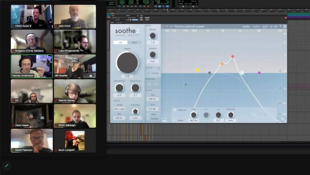The height and width of the screenshot is (175, 310).
Task: Toggle the bypass option
Action: coord(148,119)
